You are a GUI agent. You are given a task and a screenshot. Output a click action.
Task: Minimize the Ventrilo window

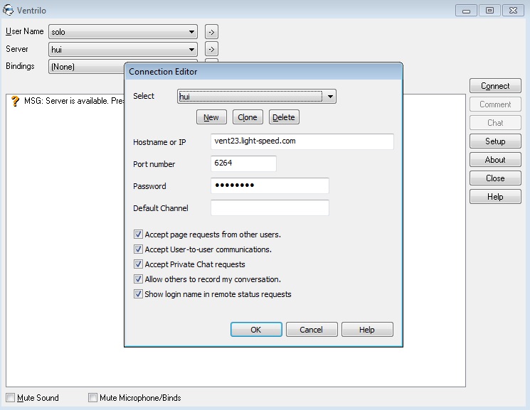click(466, 11)
